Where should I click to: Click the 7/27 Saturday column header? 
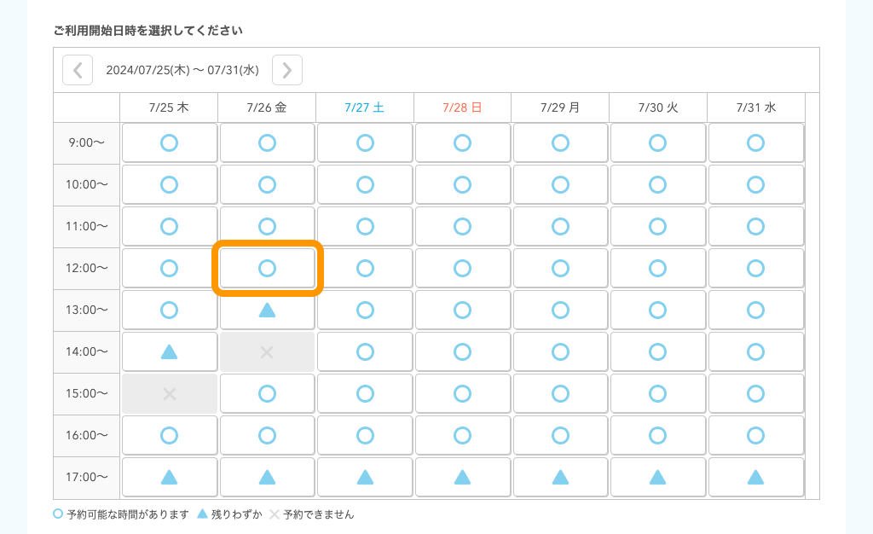[365, 107]
